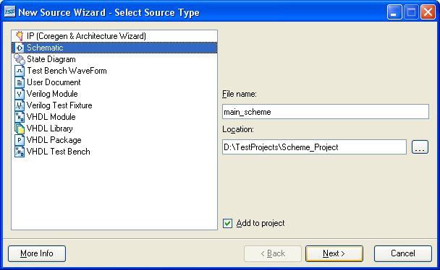Viewport: 440px width, 270px height.
Task: Select the Verilog Module icon
Action: [20, 94]
